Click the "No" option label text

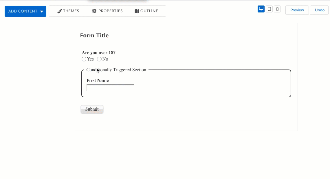click(105, 59)
